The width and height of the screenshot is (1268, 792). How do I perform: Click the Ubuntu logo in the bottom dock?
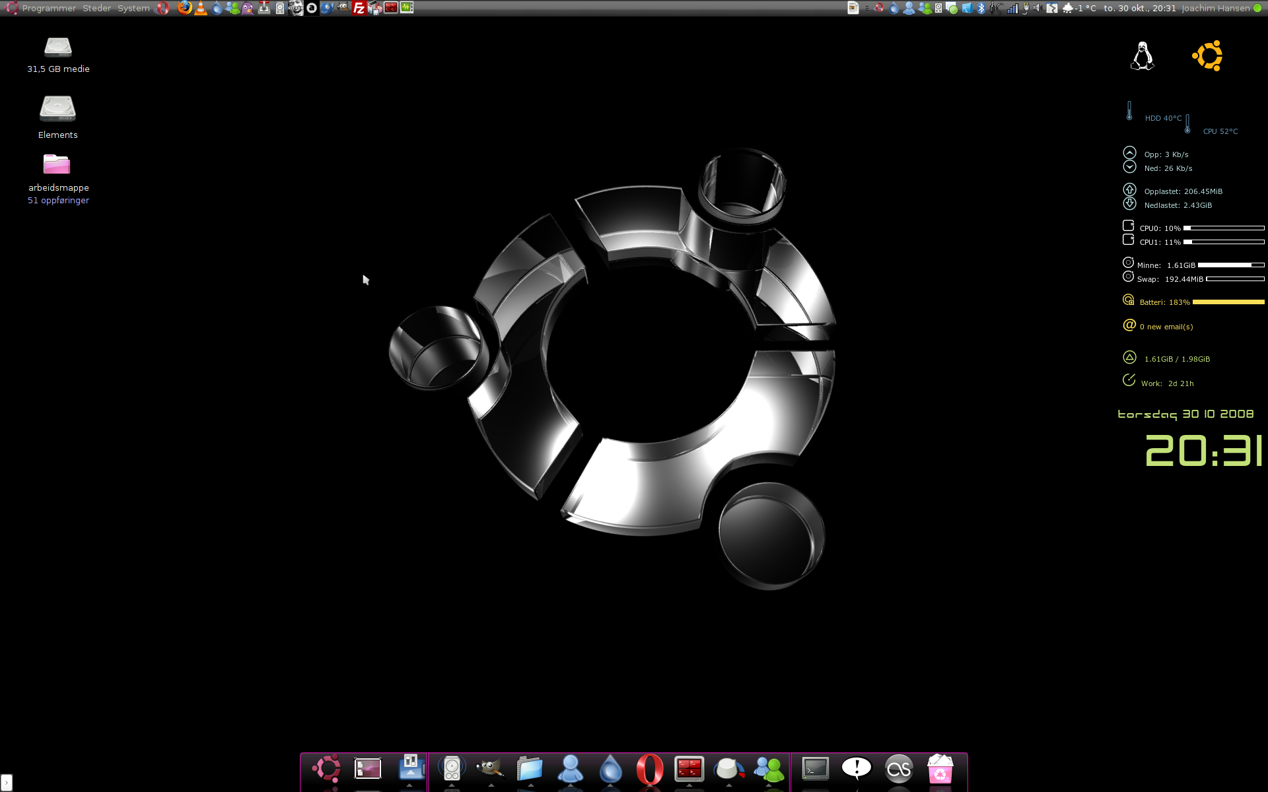pyautogui.click(x=326, y=768)
